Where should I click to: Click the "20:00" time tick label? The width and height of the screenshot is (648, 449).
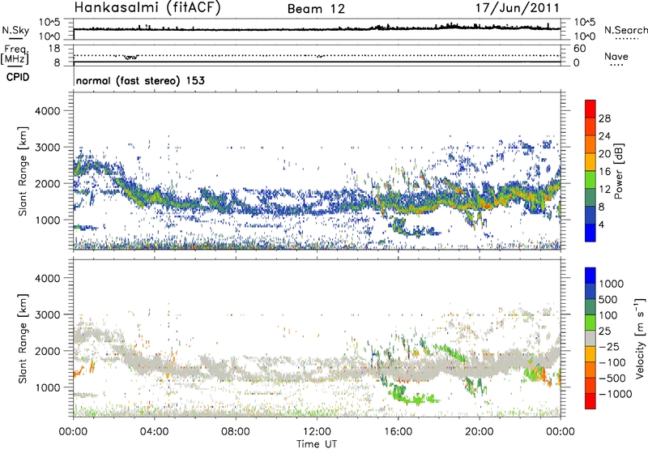(479, 432)
